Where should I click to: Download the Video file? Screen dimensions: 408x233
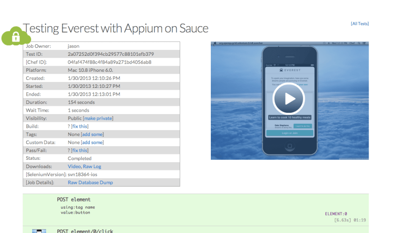(x=74, y=166)
